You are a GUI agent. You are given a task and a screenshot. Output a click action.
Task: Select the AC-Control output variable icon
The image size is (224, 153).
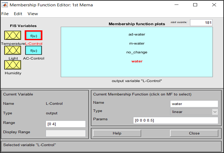point(34,50)
